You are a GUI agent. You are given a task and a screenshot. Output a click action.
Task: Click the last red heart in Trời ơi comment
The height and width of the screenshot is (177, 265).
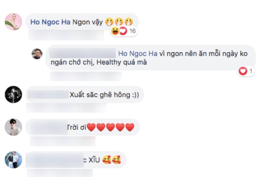click(130, 127)
